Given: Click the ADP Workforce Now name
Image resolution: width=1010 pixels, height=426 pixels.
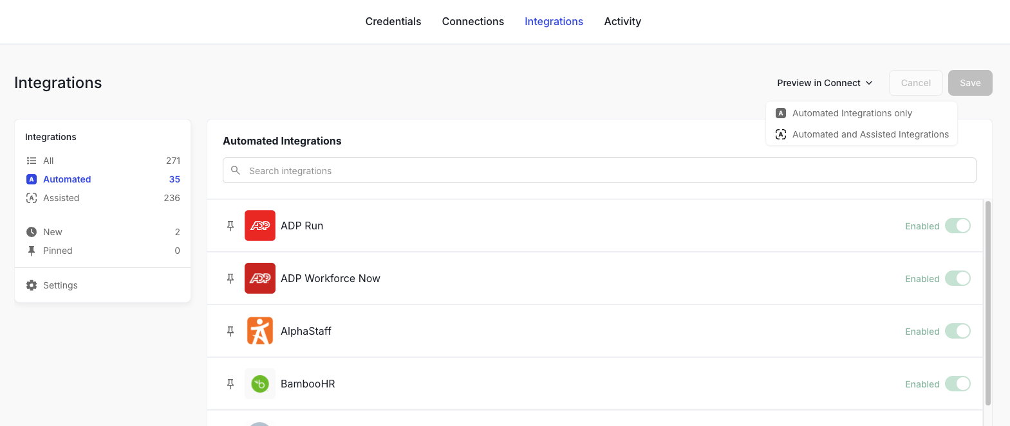Looking at the screenshot, I should tap(330, 278).
